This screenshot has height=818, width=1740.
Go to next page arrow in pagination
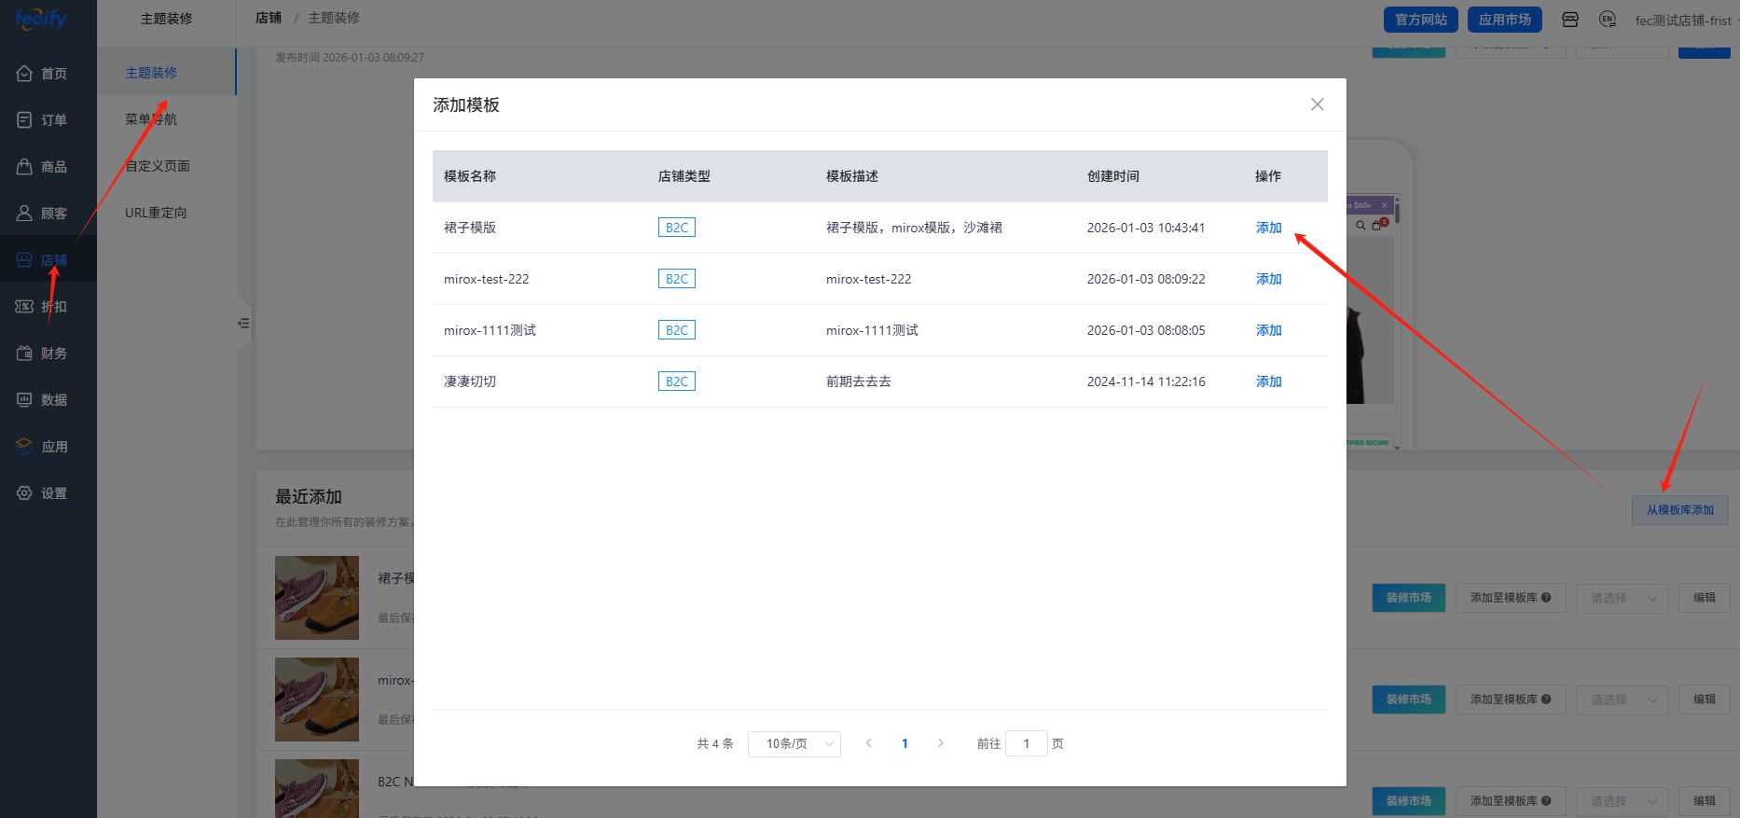pos(941,743)
